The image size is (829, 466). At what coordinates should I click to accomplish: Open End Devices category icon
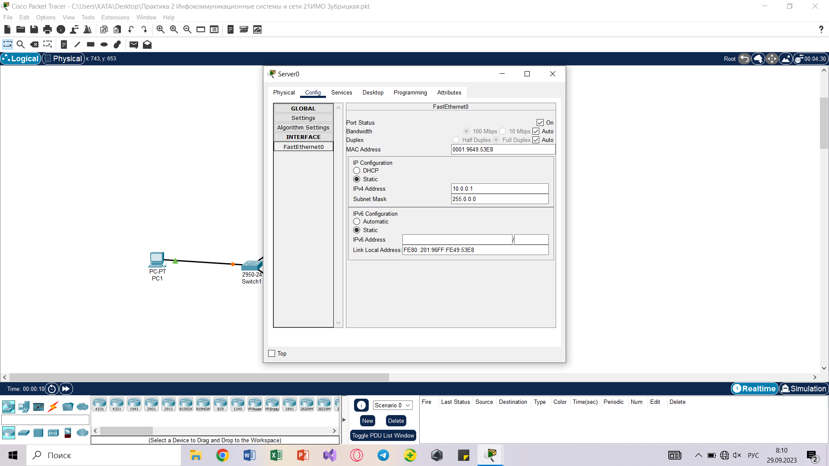pyautogui.click(x=24, y=406)
